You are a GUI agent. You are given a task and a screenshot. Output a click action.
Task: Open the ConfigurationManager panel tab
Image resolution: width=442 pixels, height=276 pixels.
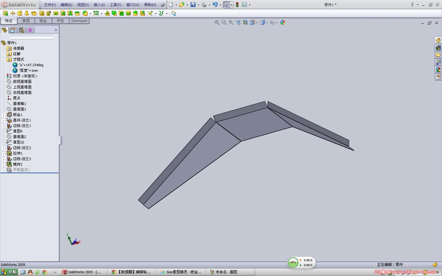coord(21,30)
